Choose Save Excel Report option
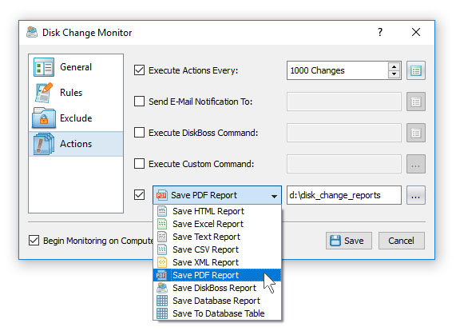Screen dimensions: 456x331 [217, 224]
